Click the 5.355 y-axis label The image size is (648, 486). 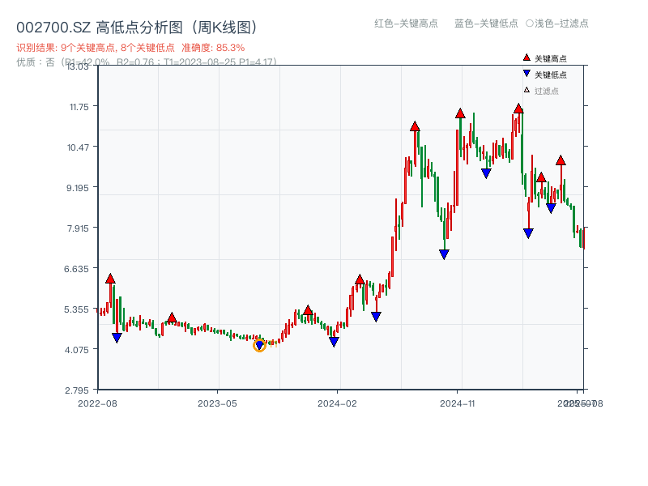76,309
